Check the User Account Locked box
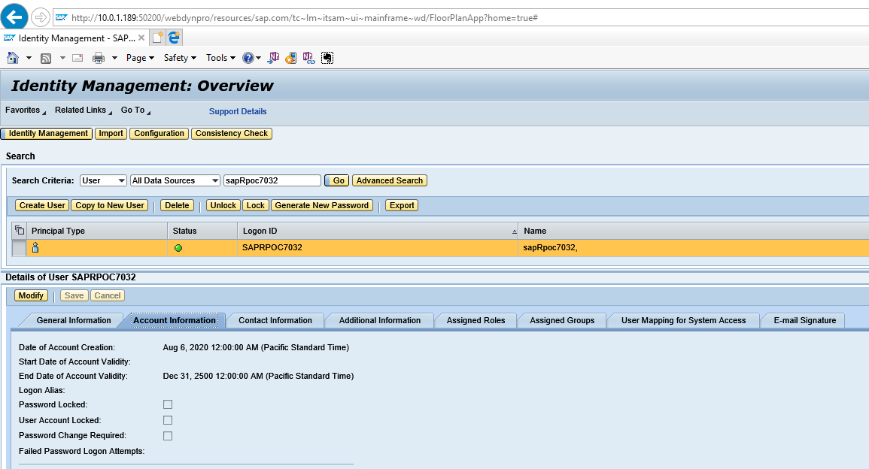Viewport: 869px width, 469px height. click(167, 420)
